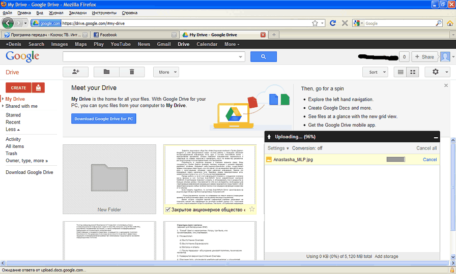Open the Sort dropdown
Image resolution: width=456 pixels, height=274 pixels.
coord(375,72)
